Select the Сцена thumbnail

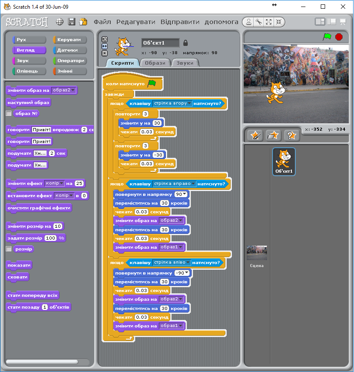click(x=257, y=253)
